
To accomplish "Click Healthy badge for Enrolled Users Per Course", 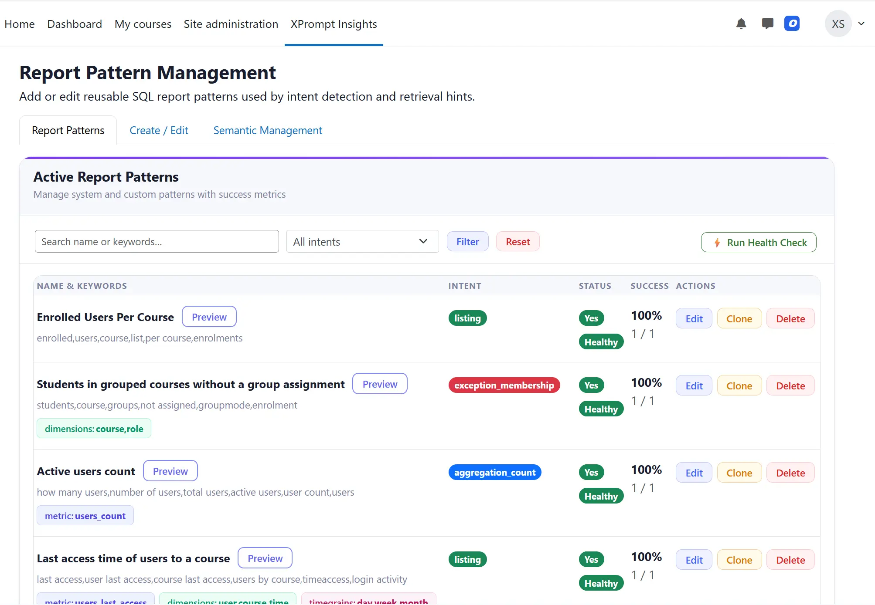I will [601, 342].
